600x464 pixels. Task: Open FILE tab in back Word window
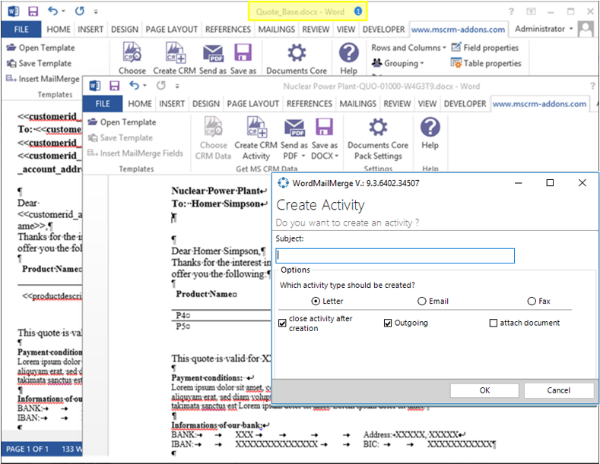click(x=21, y=30)
